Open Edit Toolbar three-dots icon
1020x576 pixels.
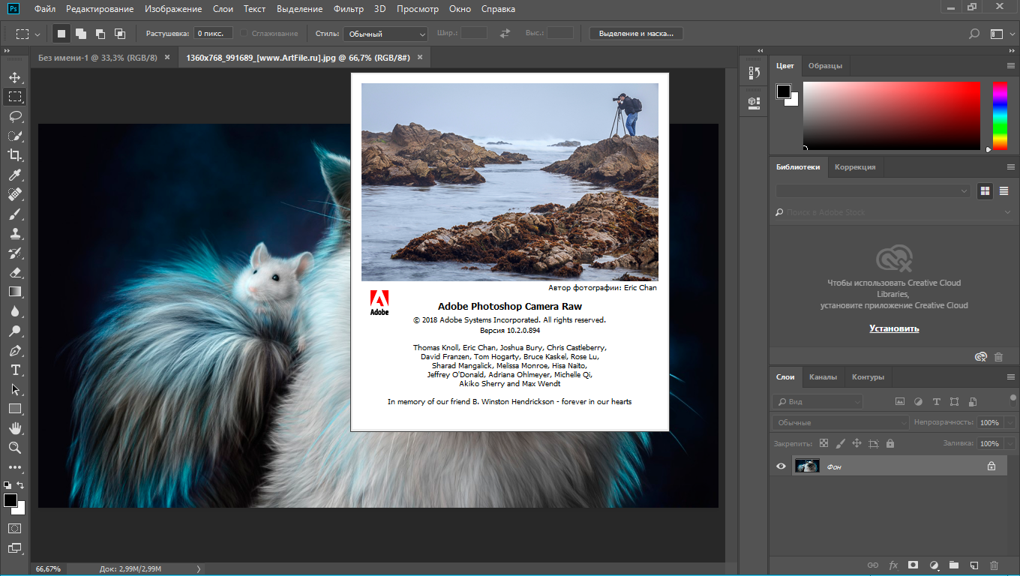point(14,467)
